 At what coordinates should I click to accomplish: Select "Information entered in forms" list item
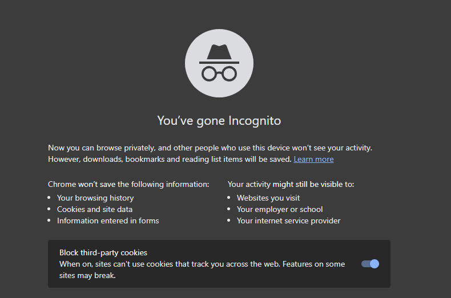tap(108, 221)
